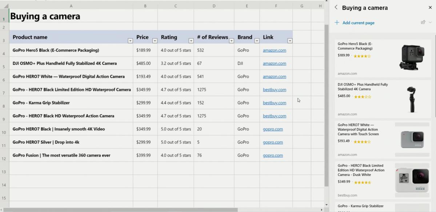Select the 532 reviews cell
436x212 pixels.
click(x=214, y=50)
